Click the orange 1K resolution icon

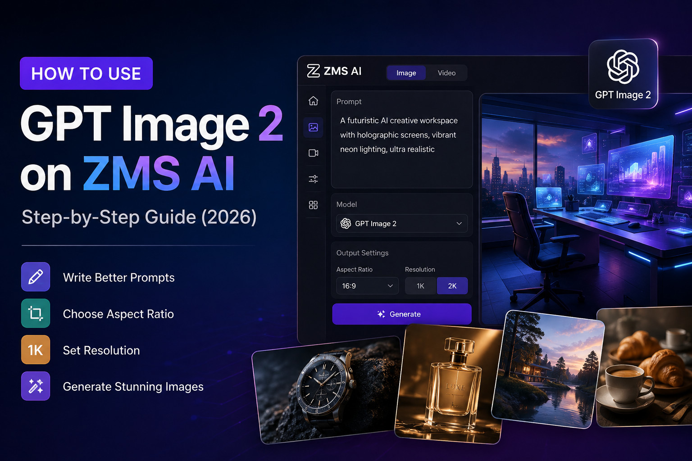coord(36,350)
